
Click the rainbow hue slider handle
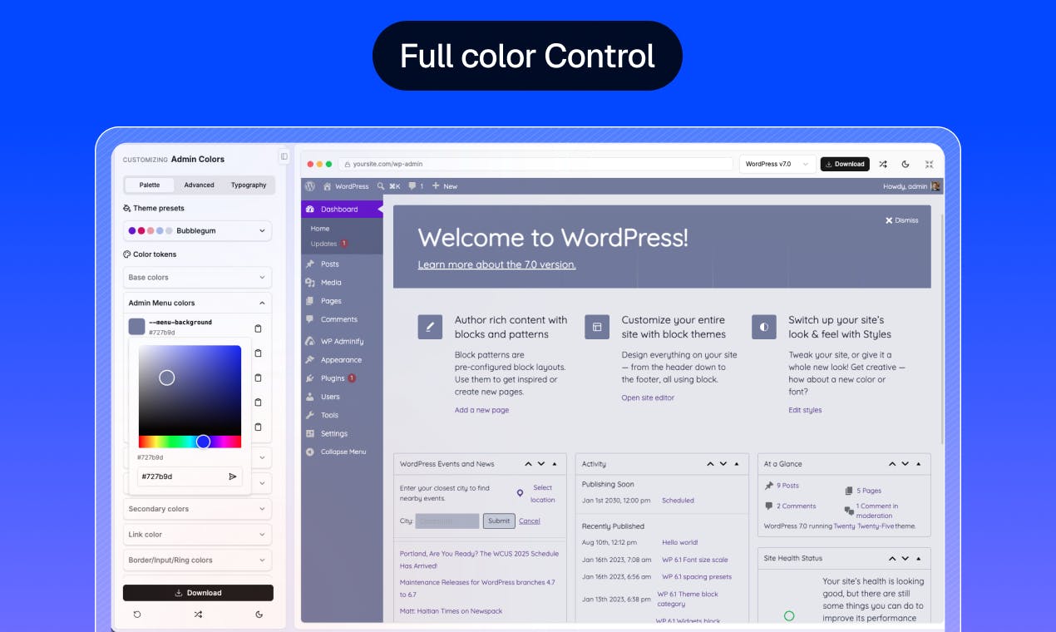(203, 442)
